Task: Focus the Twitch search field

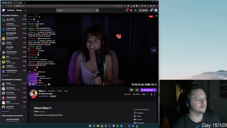Action: tap(76, 10)
